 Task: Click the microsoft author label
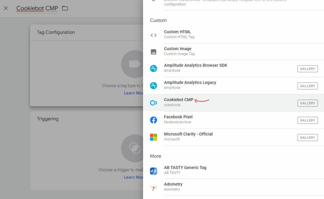point(172,139)
